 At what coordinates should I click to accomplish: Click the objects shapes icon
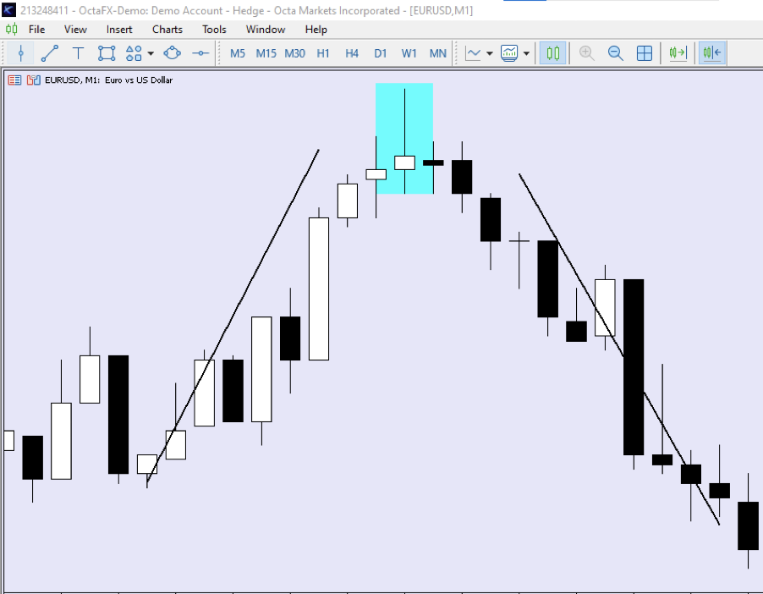[x=134, y=53]
